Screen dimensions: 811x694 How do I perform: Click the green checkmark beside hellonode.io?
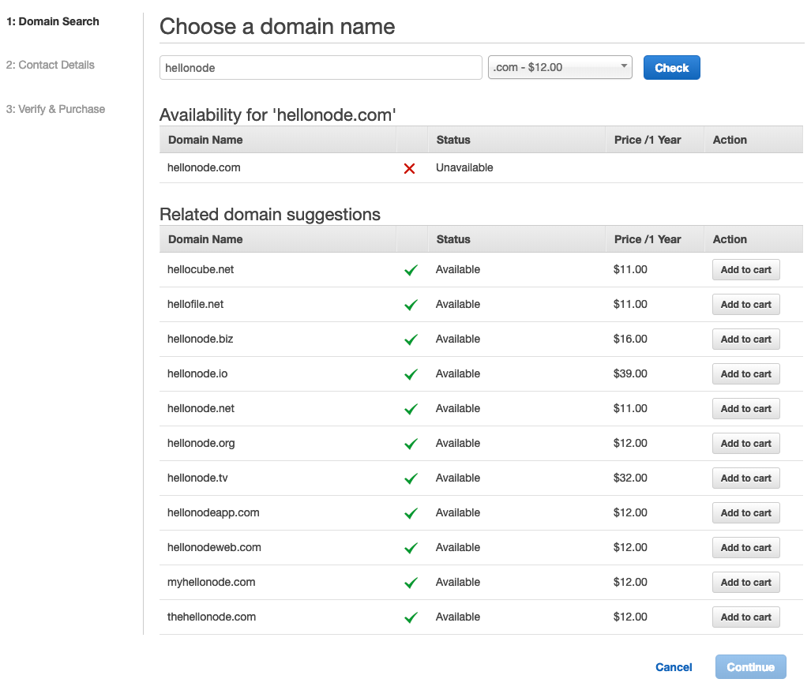click(x=411, y=373)
